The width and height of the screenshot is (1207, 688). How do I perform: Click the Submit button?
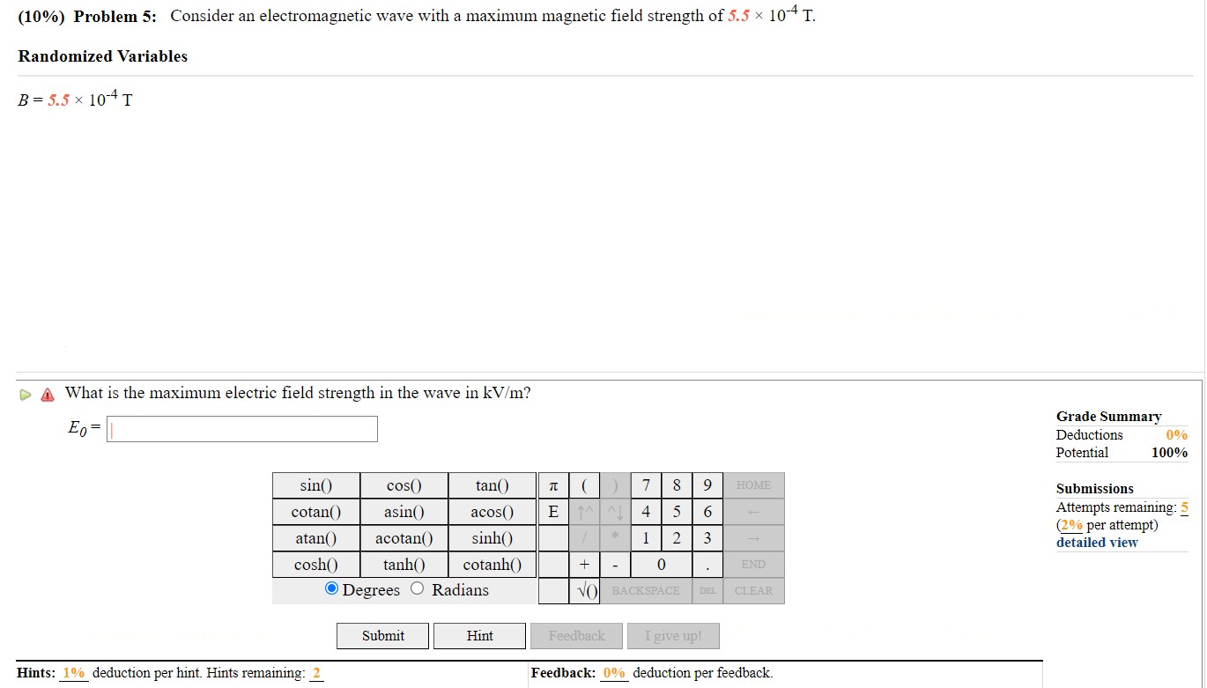(x=382, y=635)
